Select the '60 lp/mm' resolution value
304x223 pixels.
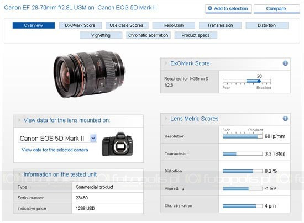click(x=275, y=136)
